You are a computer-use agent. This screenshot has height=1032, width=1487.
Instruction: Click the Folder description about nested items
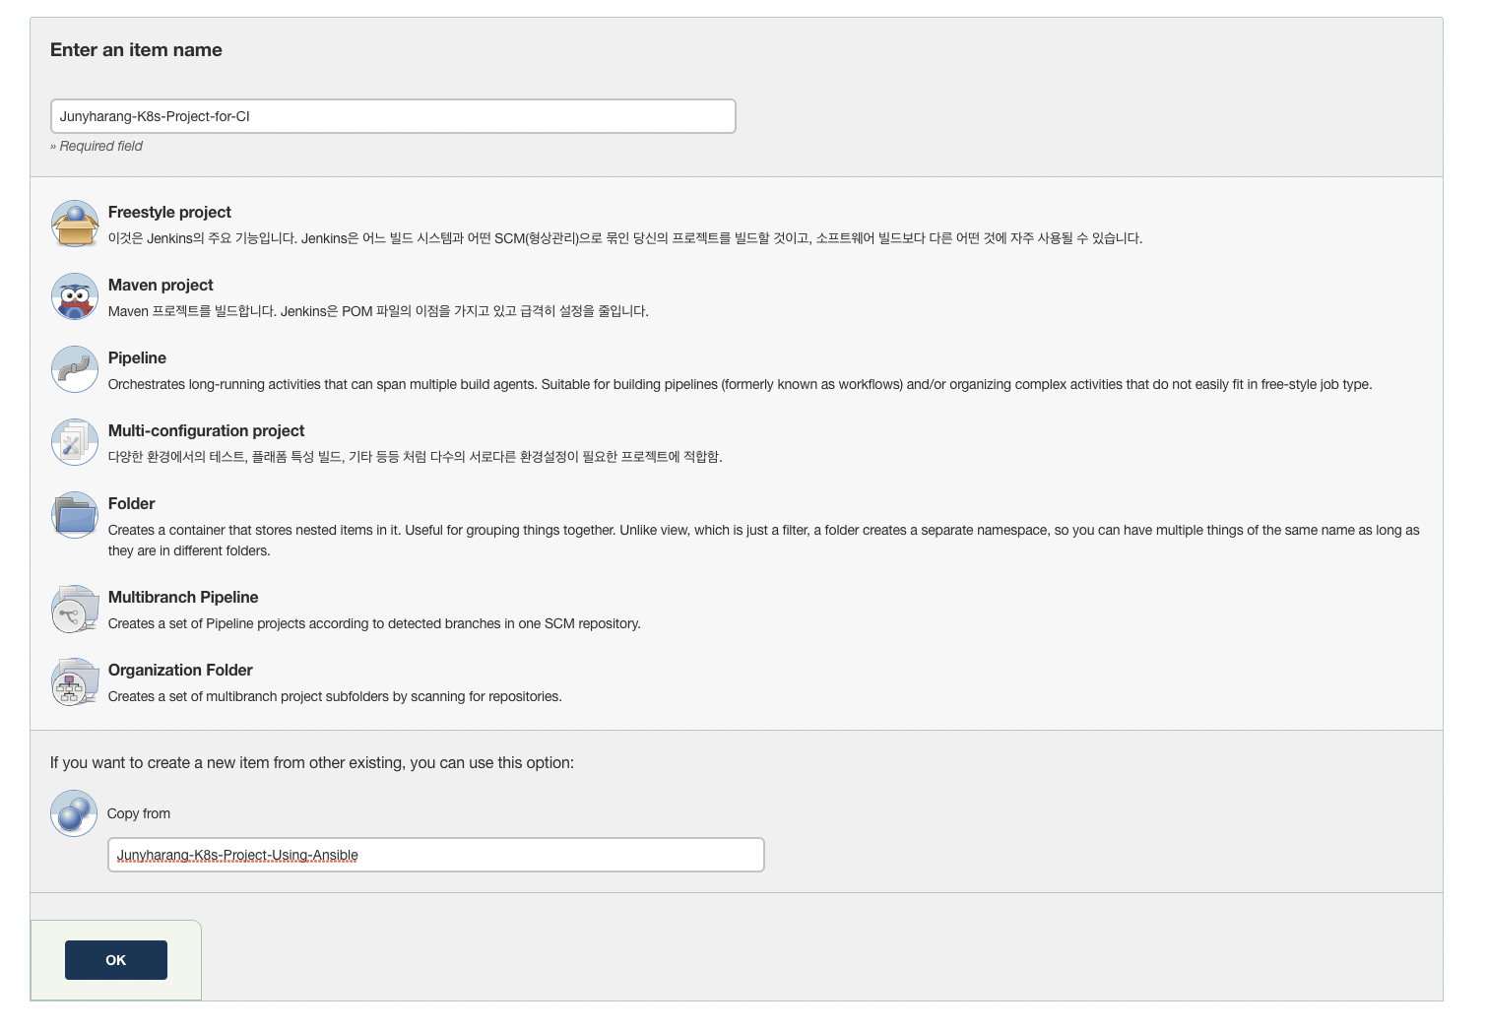[764, 541]
